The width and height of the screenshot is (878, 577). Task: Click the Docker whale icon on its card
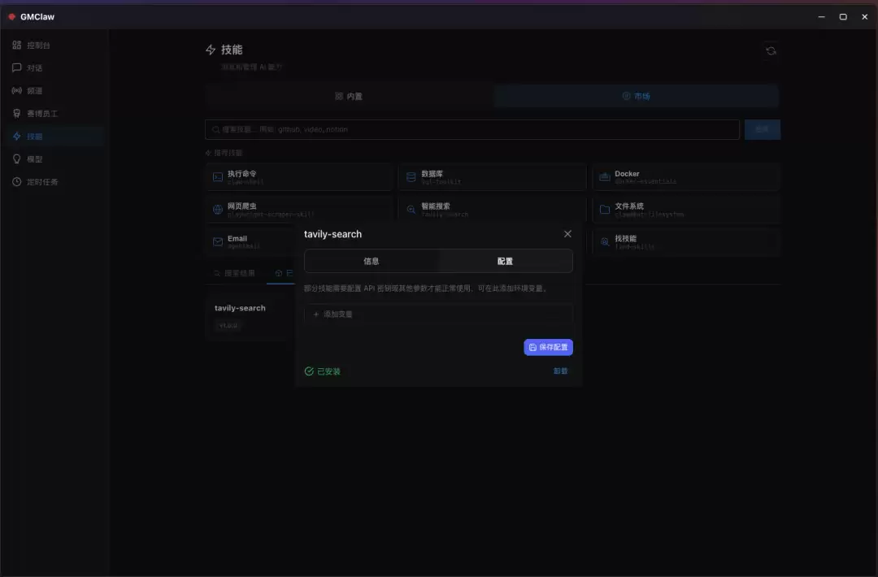605,176
